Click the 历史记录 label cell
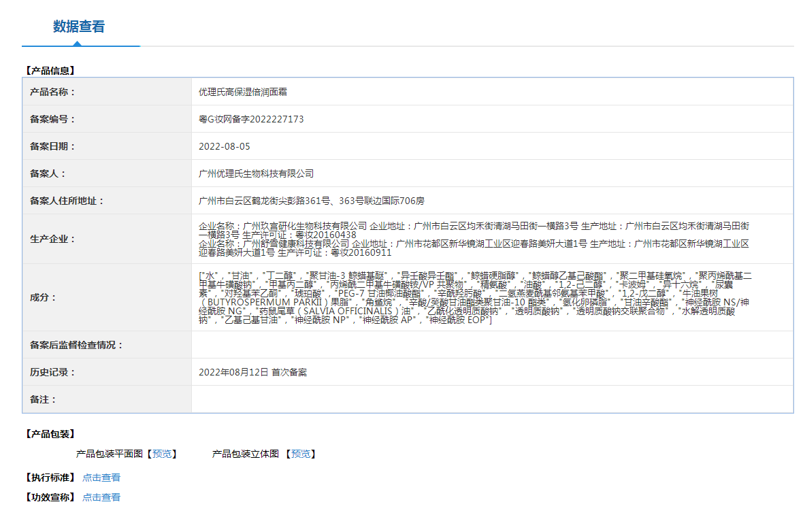Image resolution: width=805 pixels, height=517 pixels. coord(107,372)
